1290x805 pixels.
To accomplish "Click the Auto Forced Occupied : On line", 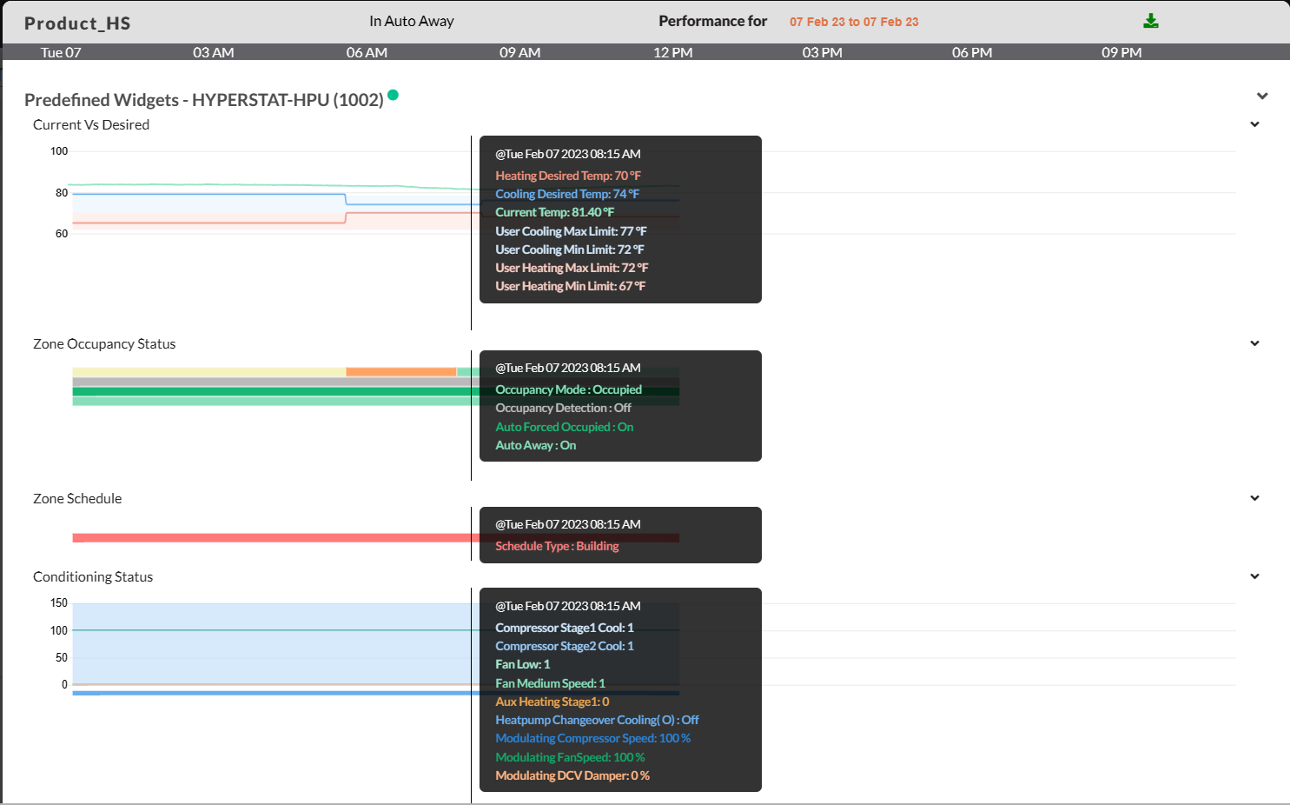I will coord(565,427).
